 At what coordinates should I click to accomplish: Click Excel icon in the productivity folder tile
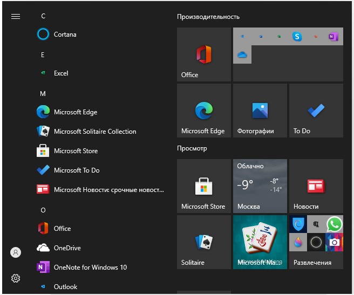279,36
